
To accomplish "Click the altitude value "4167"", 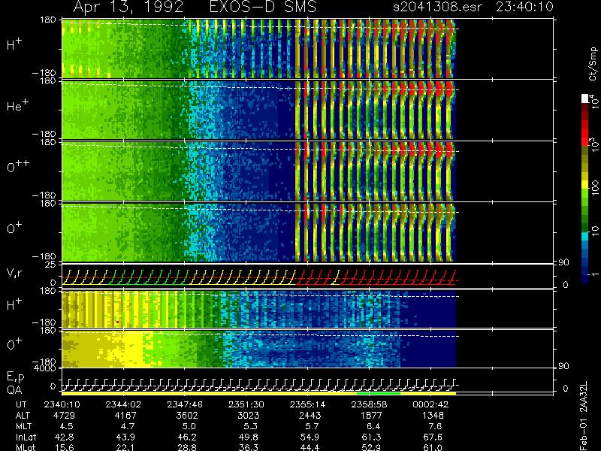I will click(x=125, y=416).
